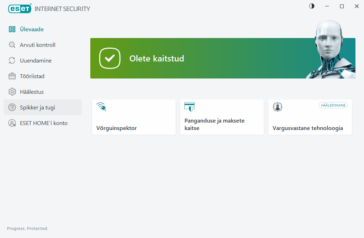Open ESET HOME'i konto account icon
This screenshot has width=364, height=238.
[x=12, y=123]
